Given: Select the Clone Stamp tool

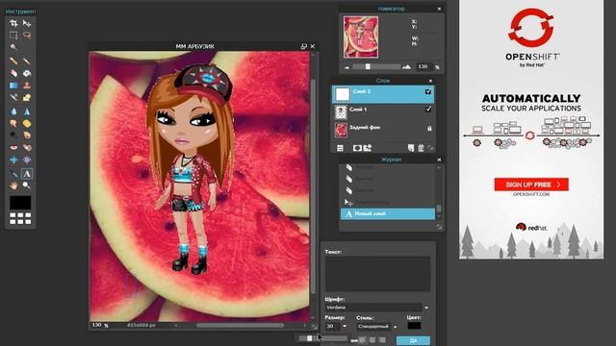Looking at the screenshot, I should coord(27,86).
